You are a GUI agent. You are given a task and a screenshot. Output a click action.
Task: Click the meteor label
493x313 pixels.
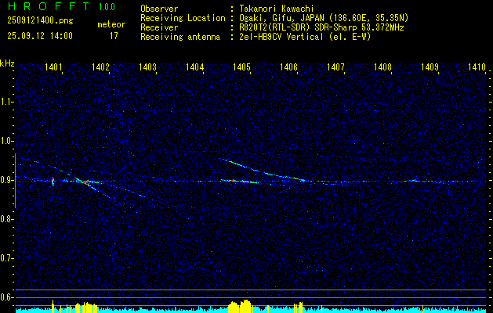111,24
